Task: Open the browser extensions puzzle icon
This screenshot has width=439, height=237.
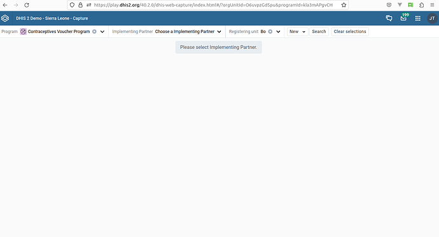Action: pyautogui.click(x=421, y=5)
